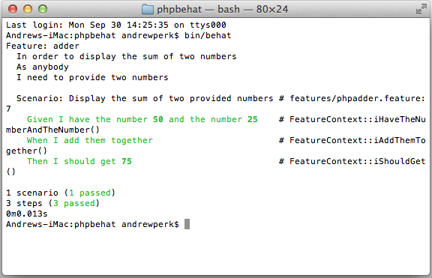
Task: Click the '1 scenario (1 passed)' summary line
Action: pos(61,193)
